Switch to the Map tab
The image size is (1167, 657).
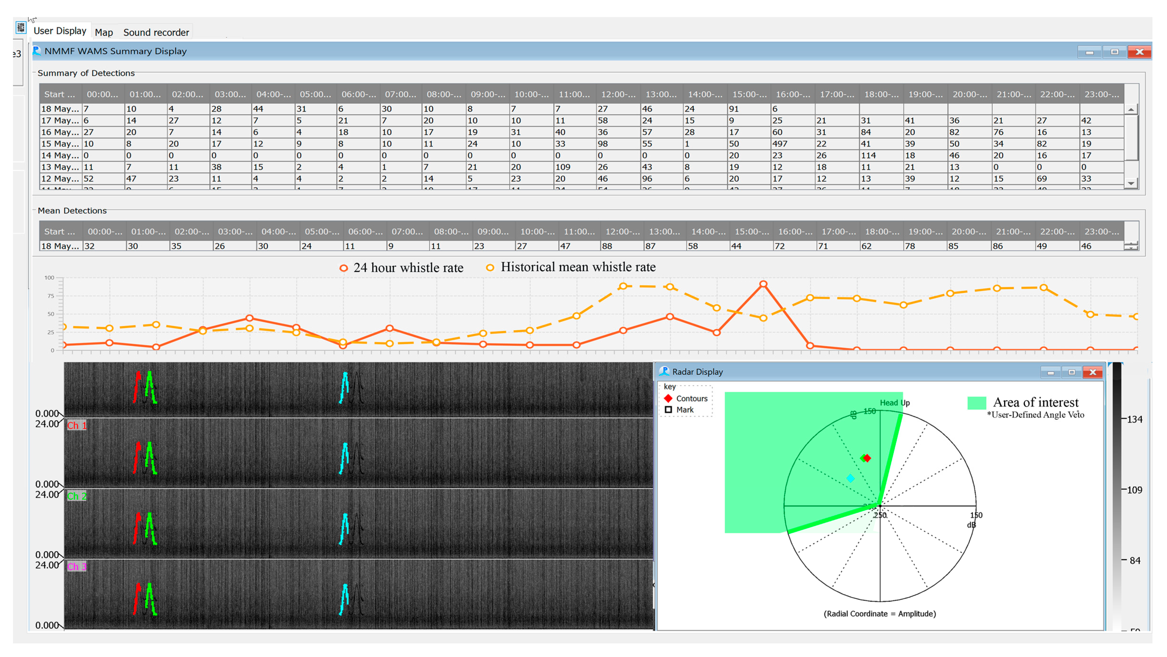104,33
